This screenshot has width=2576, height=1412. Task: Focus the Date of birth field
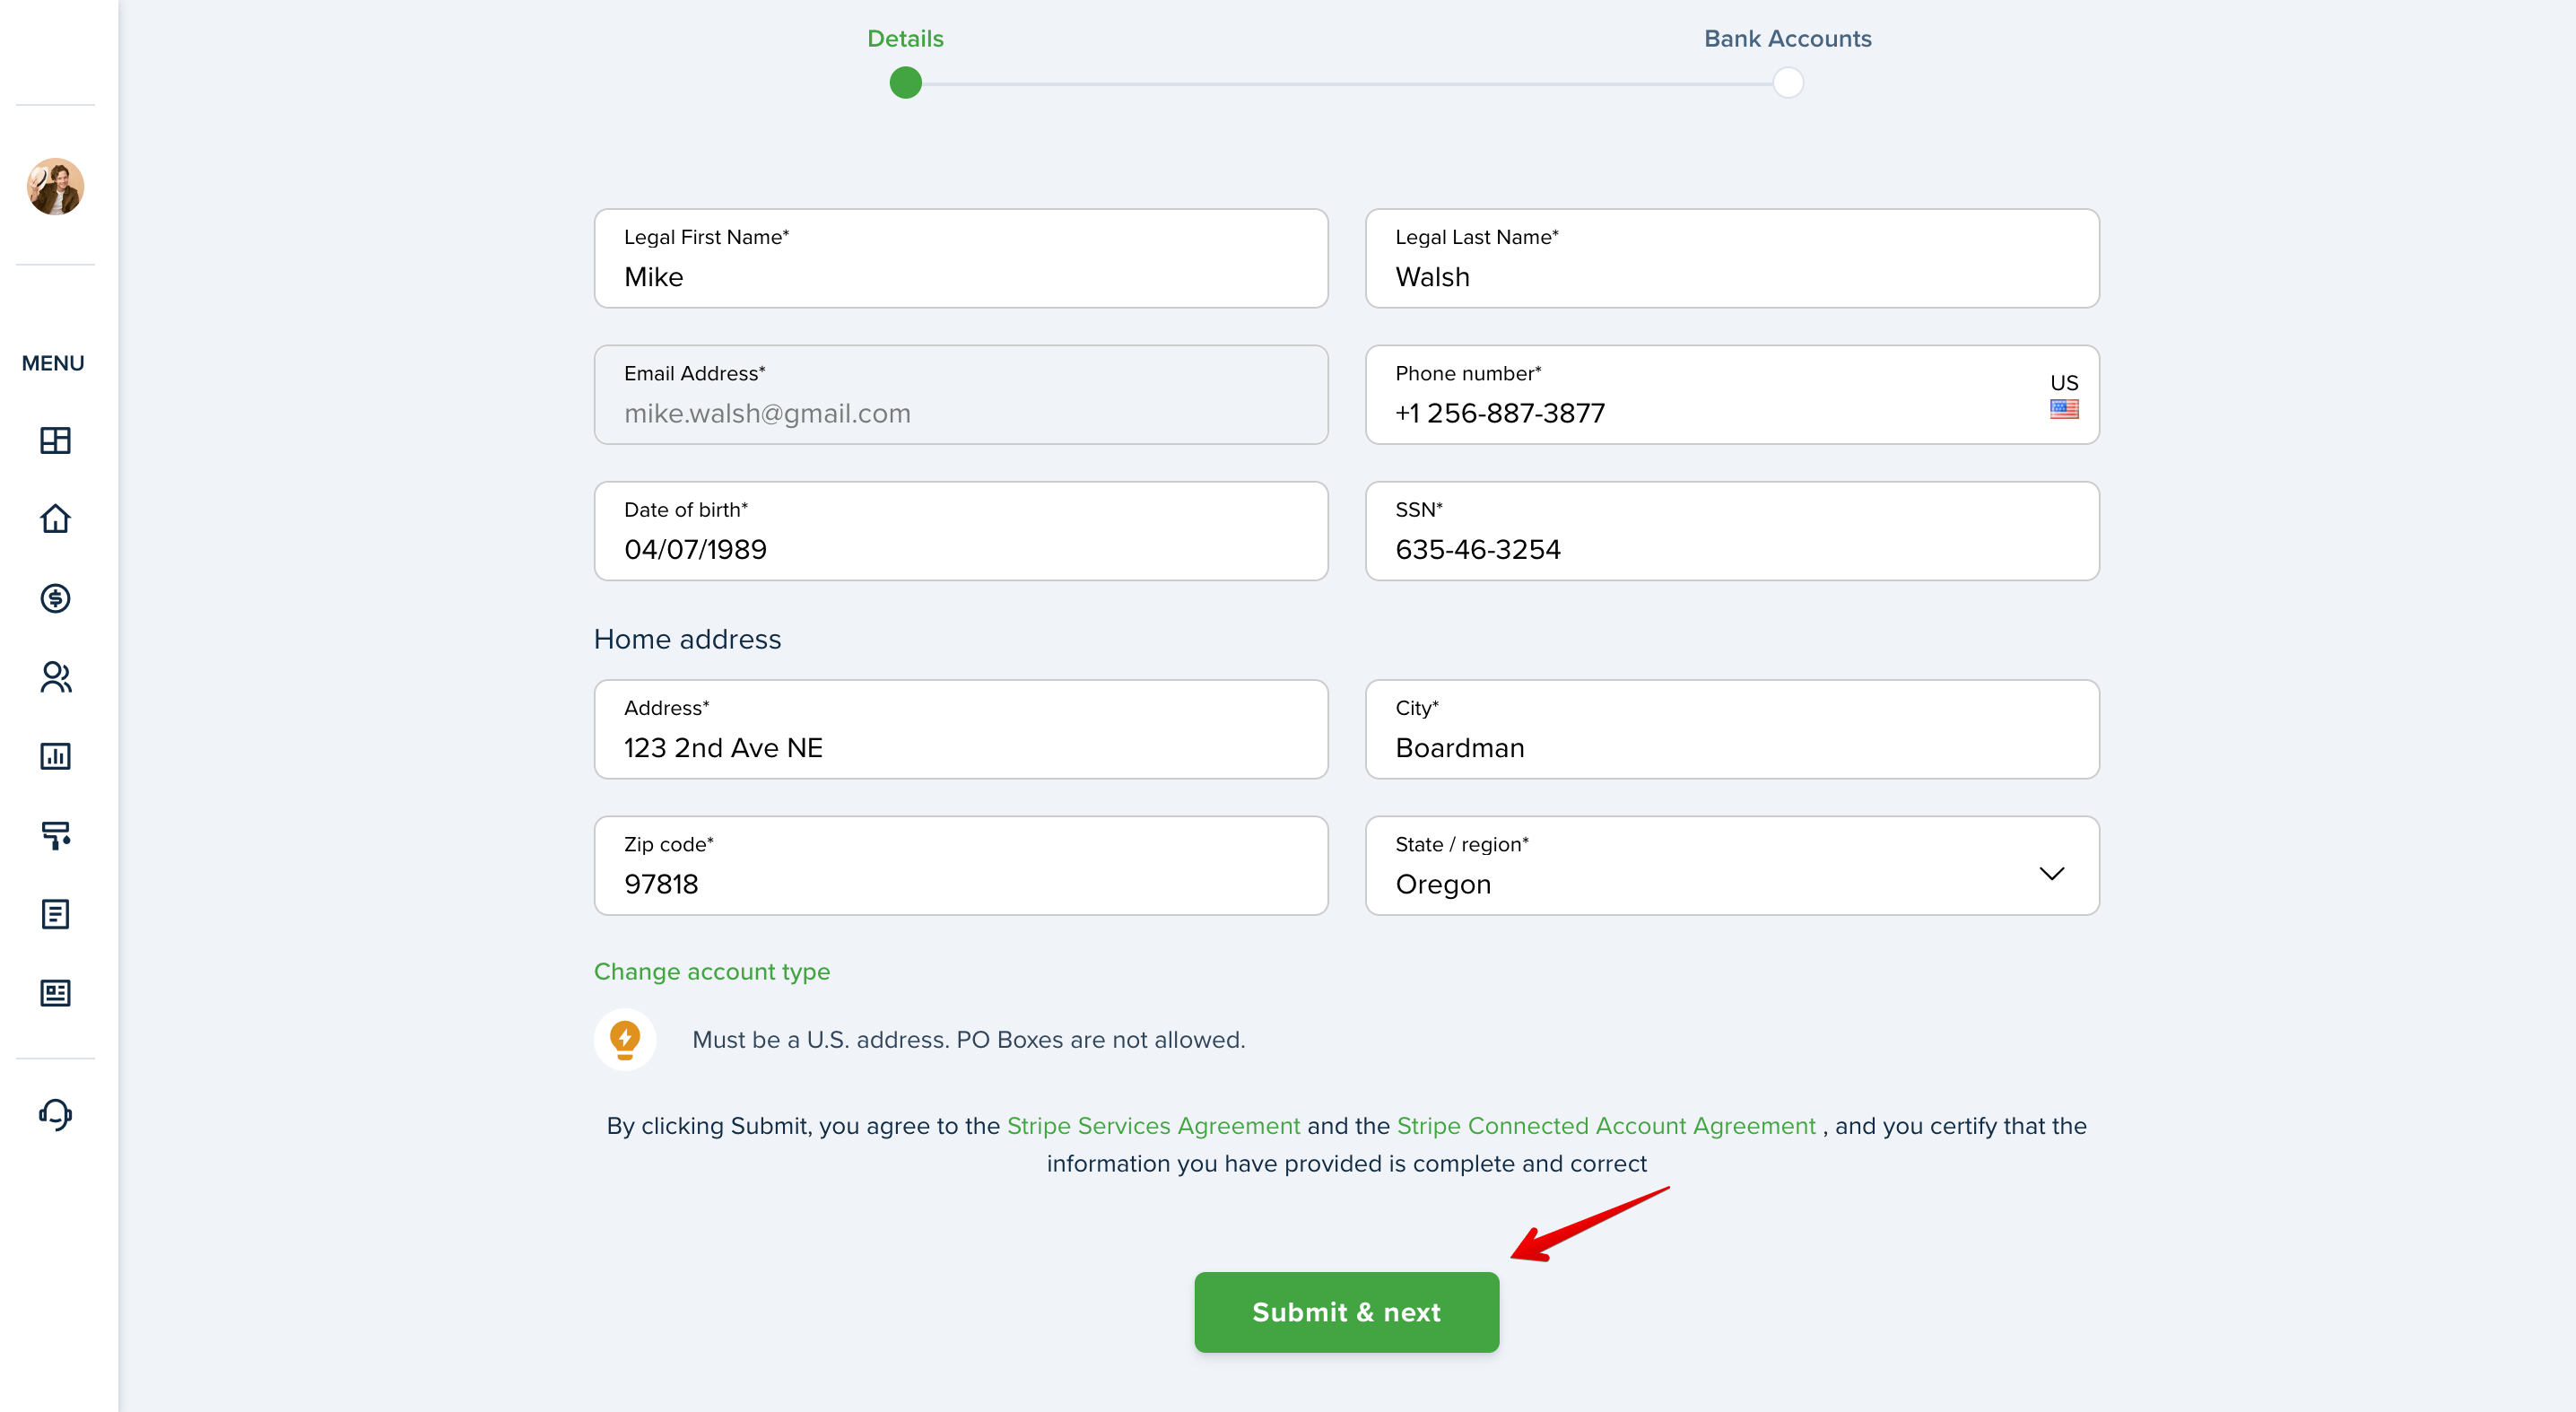click(x=960, y=531)
